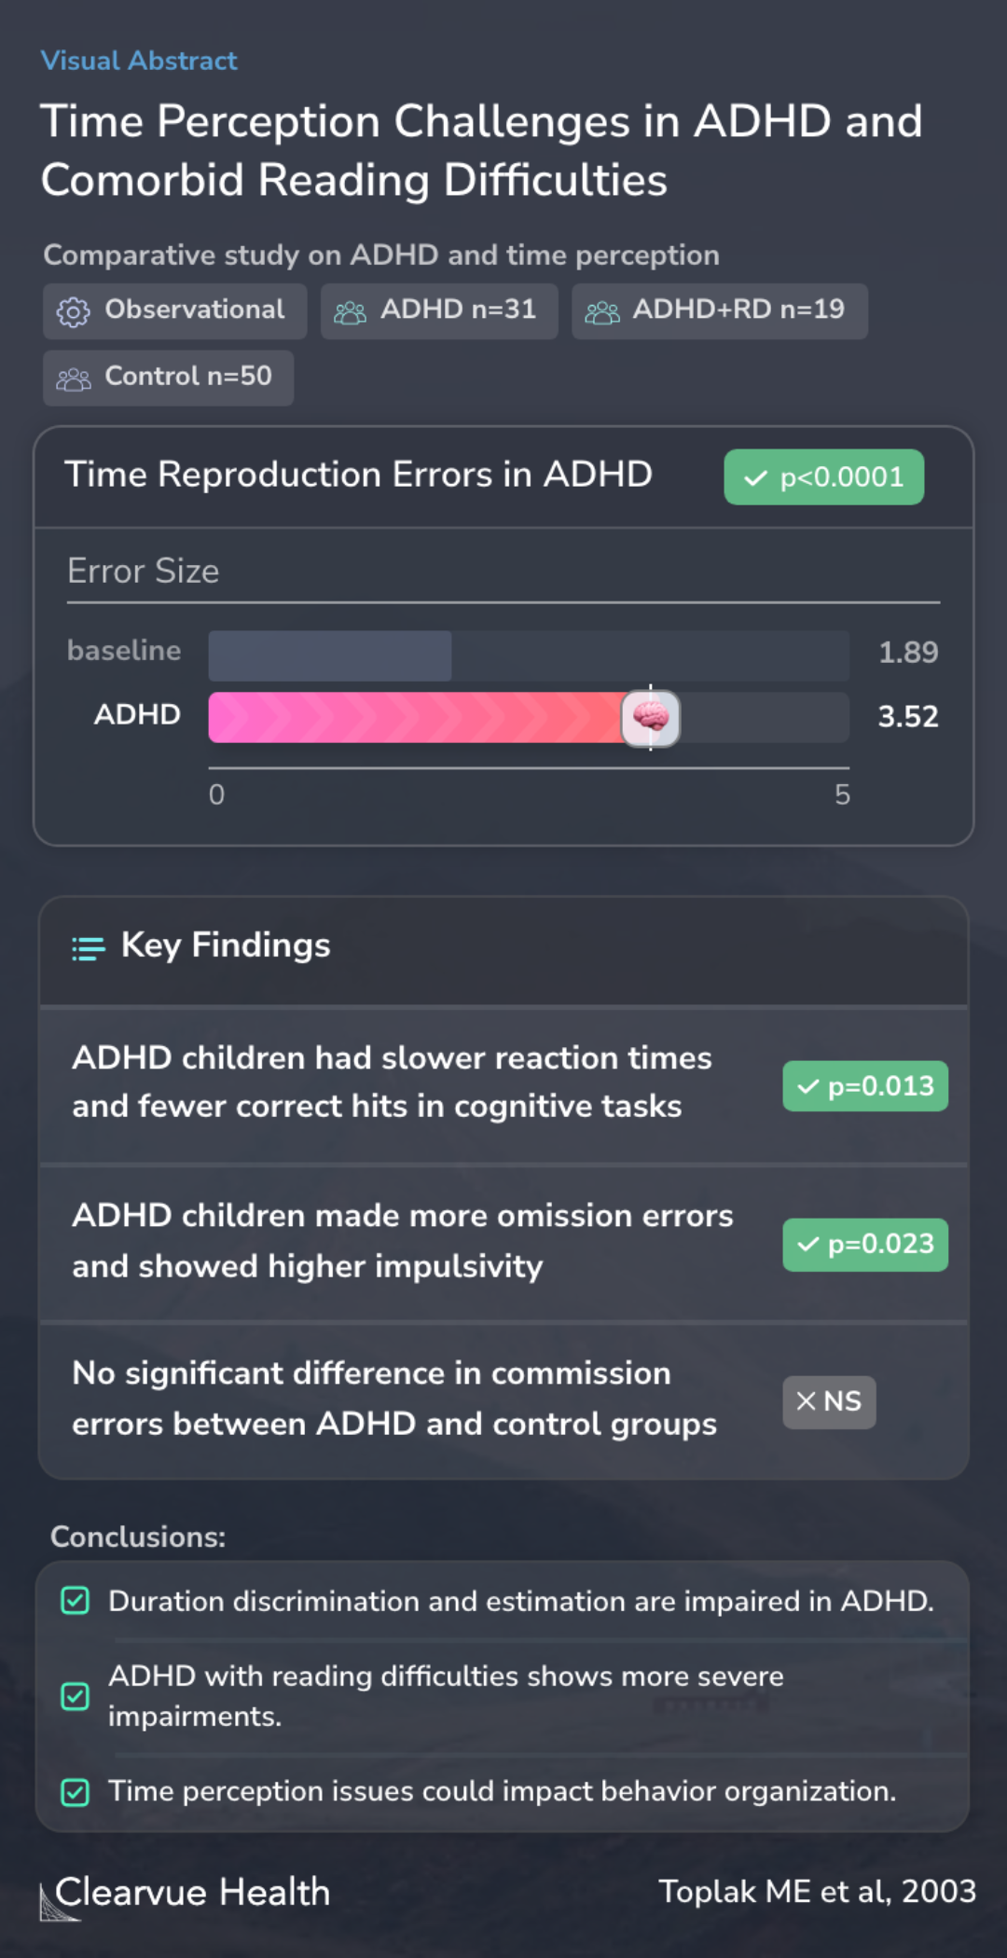Click the list icon beside Key Findings
This screenshot has width=1007, height=1958.
coord(89,948)
